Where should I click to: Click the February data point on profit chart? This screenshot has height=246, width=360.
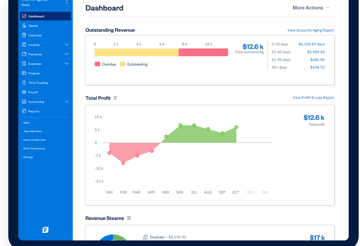(123, 163)
